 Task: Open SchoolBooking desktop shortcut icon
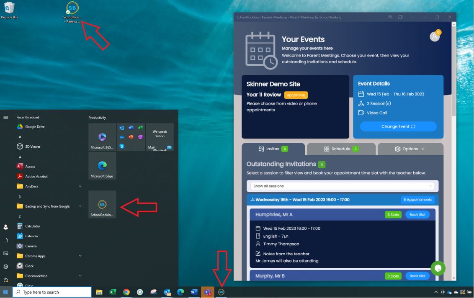(72, 13)
